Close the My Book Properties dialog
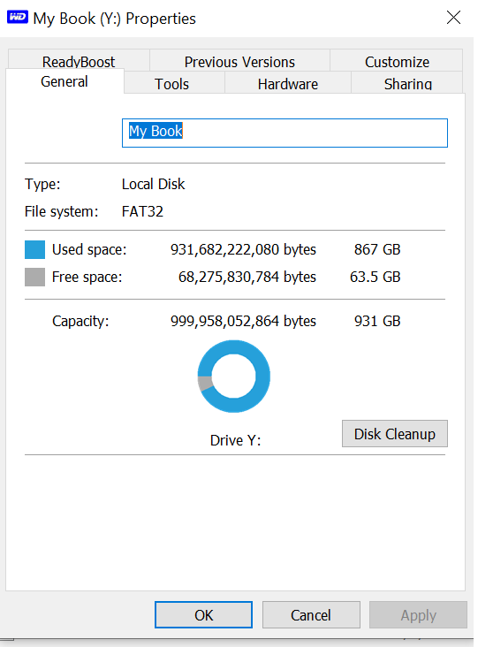Screen dimensions: 478x647 click(453, 18)
